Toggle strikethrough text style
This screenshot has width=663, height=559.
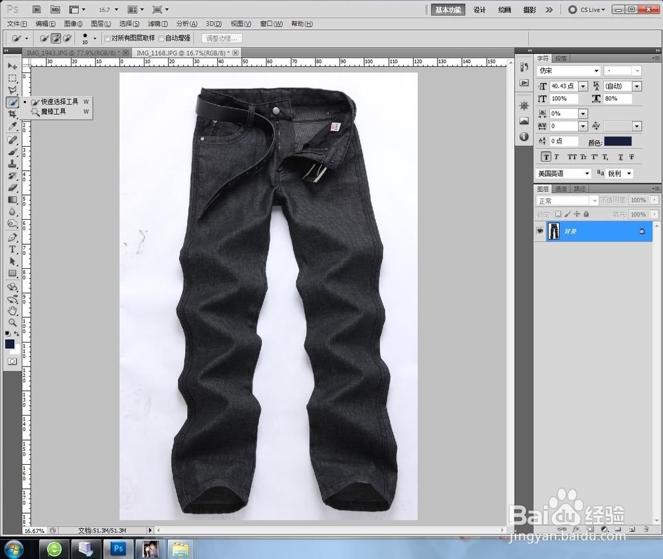(x=631, y=157)
